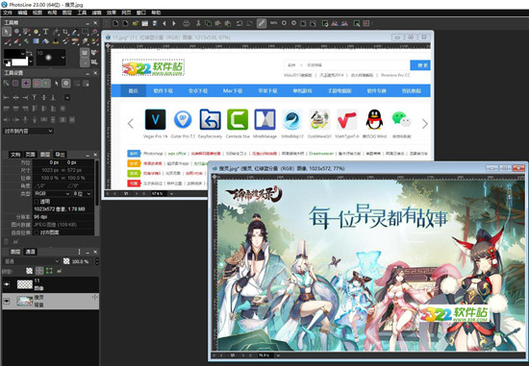Click the blue search button on webpage image

click(x=420, y=65)
